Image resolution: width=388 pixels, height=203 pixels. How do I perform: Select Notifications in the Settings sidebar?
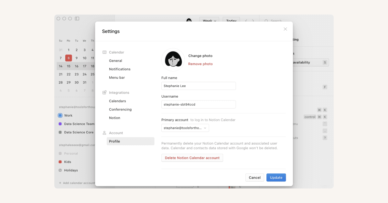pyautogui.click(x=120, y=69)
